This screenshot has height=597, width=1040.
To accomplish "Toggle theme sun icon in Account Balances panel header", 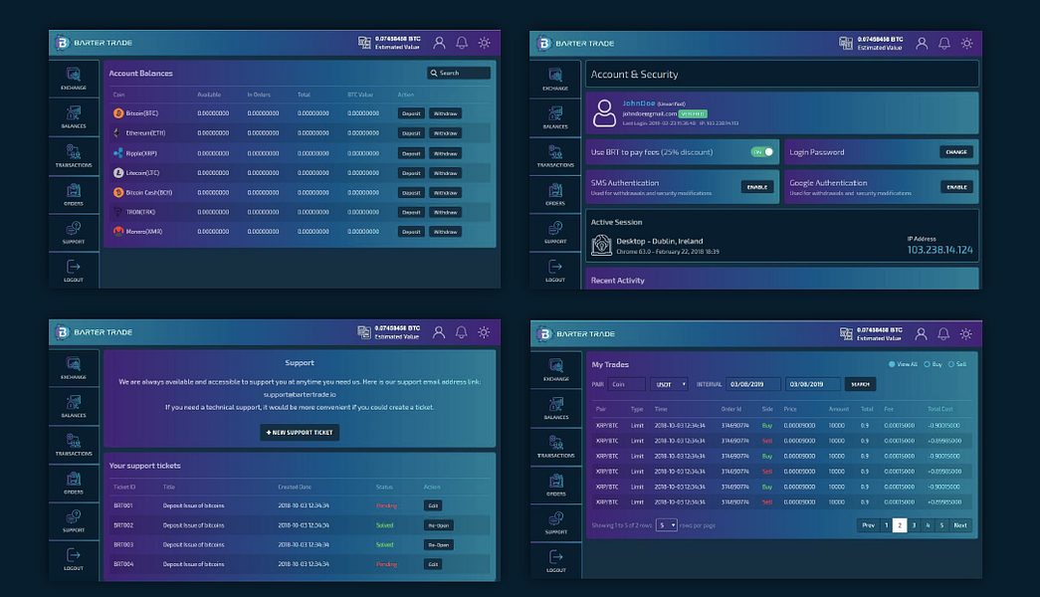I will (485, 43).
